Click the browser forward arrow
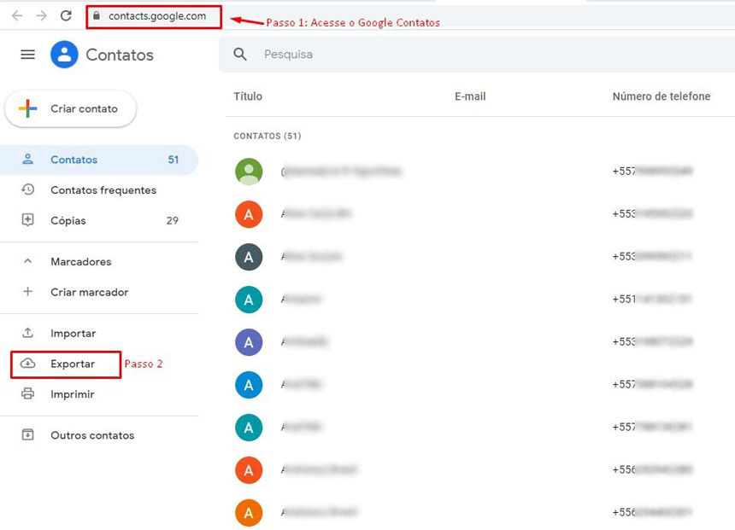 coord(41,16)
